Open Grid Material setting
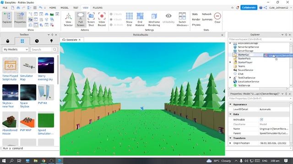This screenshot has width=293, height=164. pyautogui.click(x=140, y=19)
